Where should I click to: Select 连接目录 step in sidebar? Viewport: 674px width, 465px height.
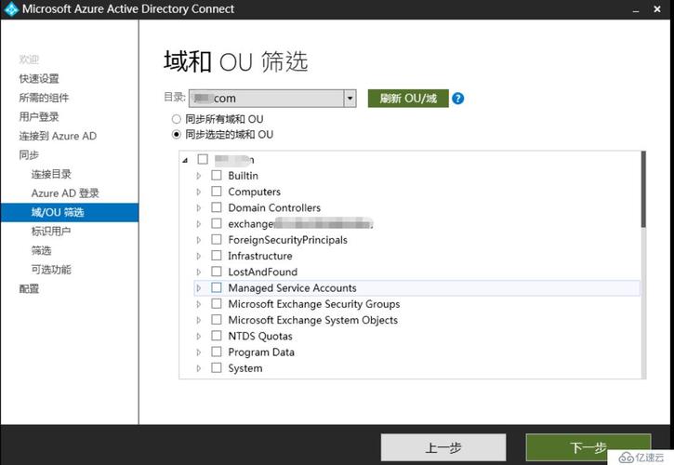coord(51,174)
